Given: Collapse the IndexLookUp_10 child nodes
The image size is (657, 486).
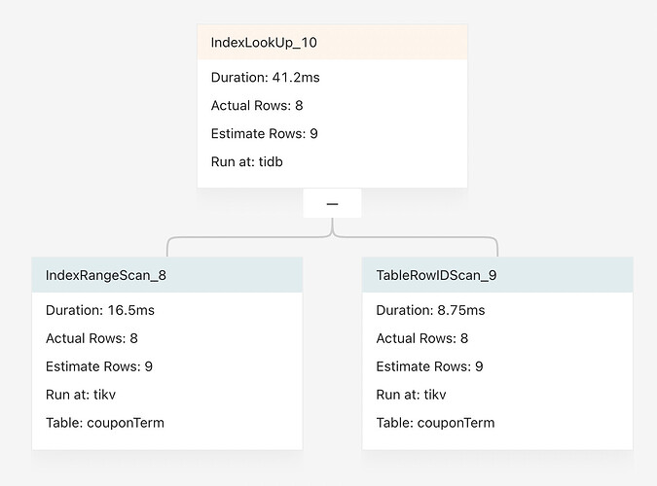Looking at the screenshot, I should pyautogui.click(x=332, y=204).
